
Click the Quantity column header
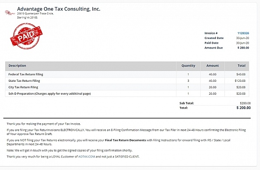point(188,66)
